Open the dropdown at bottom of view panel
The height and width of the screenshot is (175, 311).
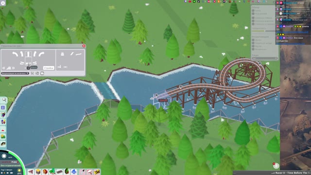[264, 58]
